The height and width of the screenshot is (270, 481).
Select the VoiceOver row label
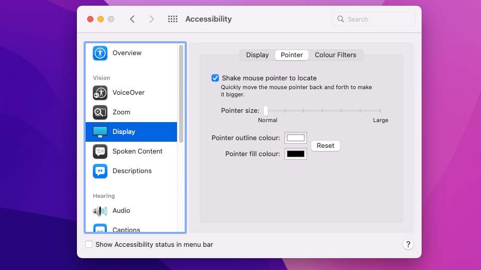[129, 92]
